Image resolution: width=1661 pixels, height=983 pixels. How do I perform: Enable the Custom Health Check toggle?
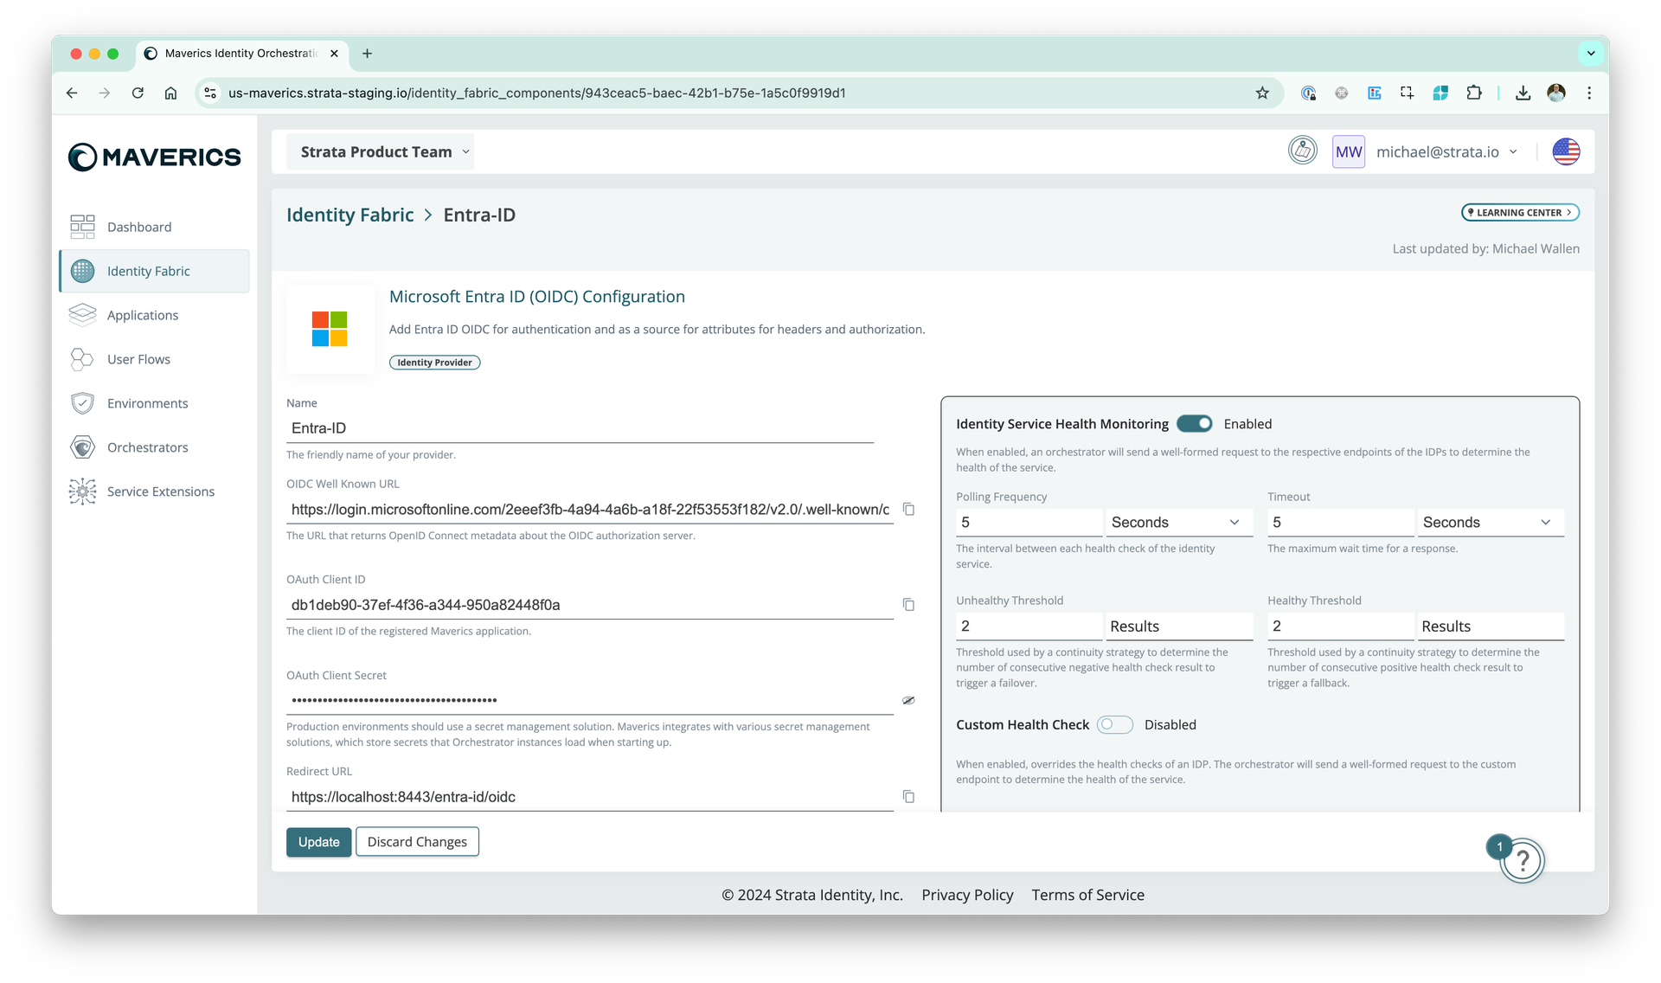1114,724
